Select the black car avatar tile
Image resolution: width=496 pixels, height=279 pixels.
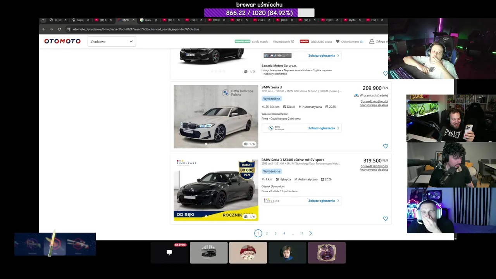pyautogui.click(x=209, y=253)
